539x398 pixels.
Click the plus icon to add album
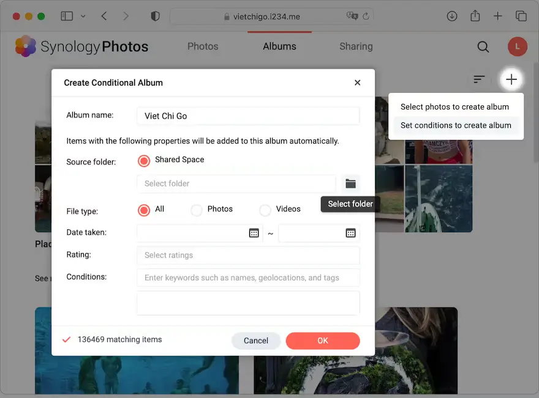(511, 79)
